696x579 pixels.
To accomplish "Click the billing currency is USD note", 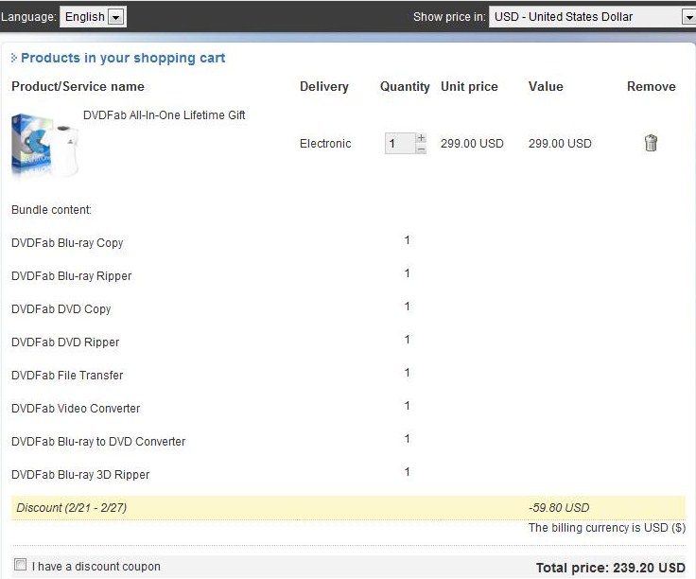I will 607,528.
